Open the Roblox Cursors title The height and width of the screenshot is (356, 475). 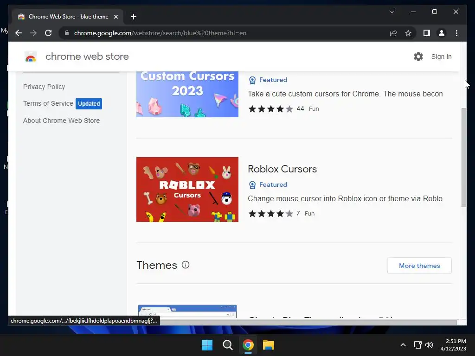[282, 169]
